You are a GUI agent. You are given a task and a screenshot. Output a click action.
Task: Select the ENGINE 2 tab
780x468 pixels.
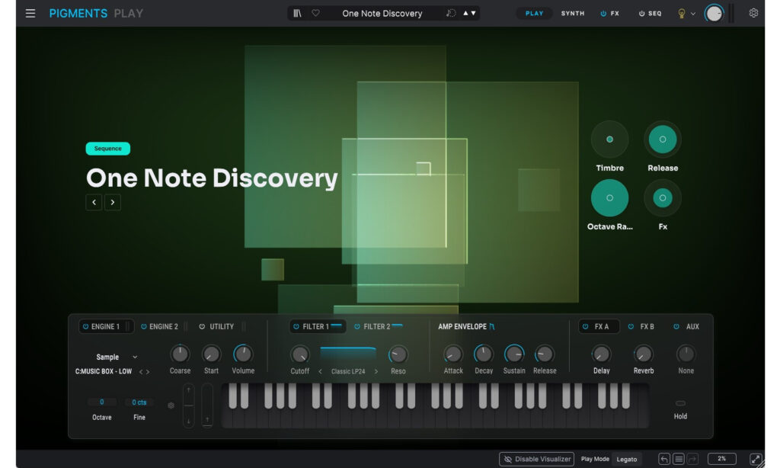pos(159,326)
